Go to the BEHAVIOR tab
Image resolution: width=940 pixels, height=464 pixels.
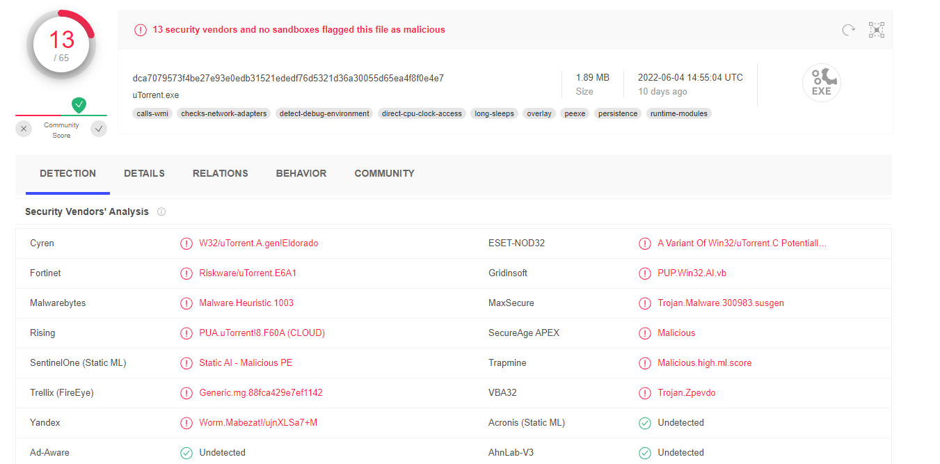[301, 173]
